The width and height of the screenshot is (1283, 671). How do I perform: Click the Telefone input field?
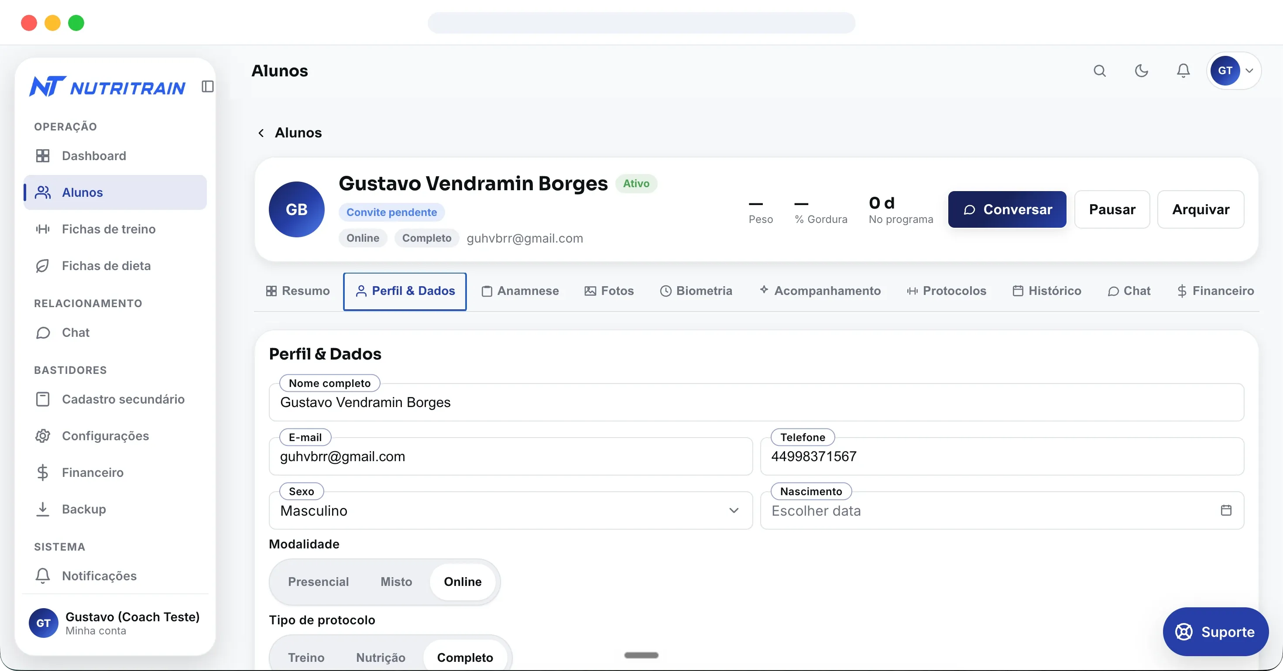[x=1002, y=456]
